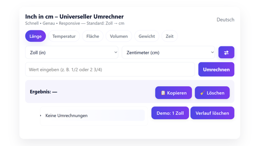
Task: Click the Umrechnen button
Action: 216,69
